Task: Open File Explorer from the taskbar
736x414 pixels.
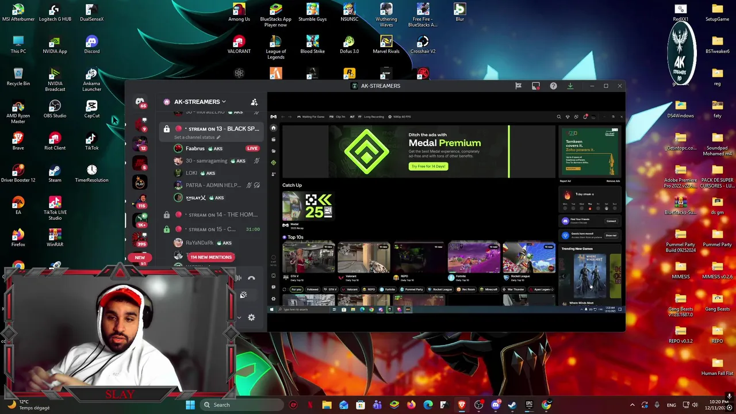Action: [x=327, y=405]
